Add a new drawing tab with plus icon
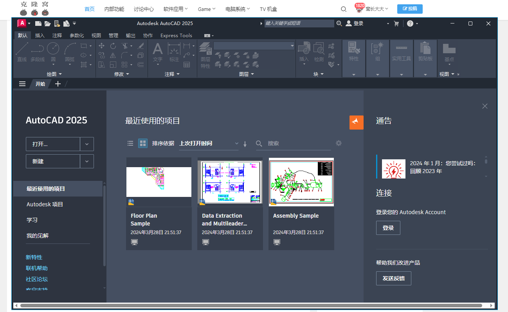Screen dimensions: 508x312 [x=58, y=84]
